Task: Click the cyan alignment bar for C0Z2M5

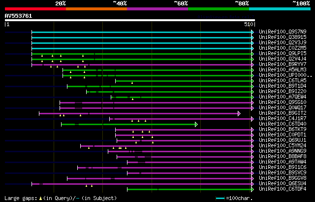Action: coord(141,48)
